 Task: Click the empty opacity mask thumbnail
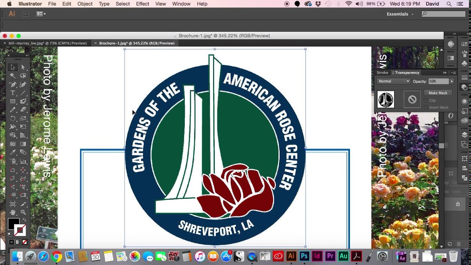pyautogui.click(x=412, y=99)
